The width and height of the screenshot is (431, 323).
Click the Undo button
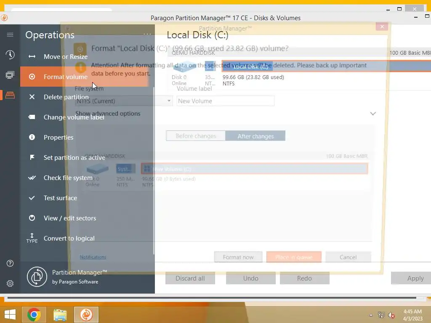(x=251, y=278)
